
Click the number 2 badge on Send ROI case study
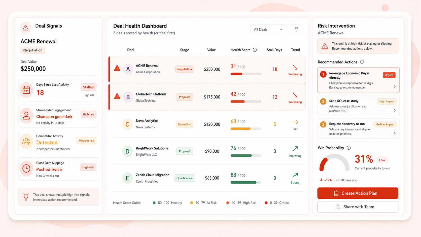click(323, 101)
